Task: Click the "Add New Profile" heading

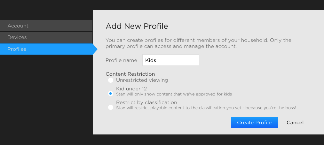Action: click(x=137, y=26)
